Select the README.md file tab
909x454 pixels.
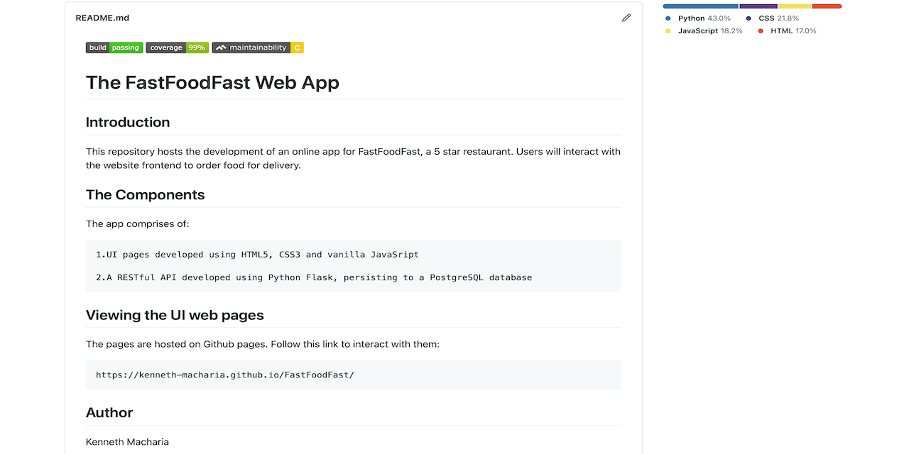coord(102,17)
